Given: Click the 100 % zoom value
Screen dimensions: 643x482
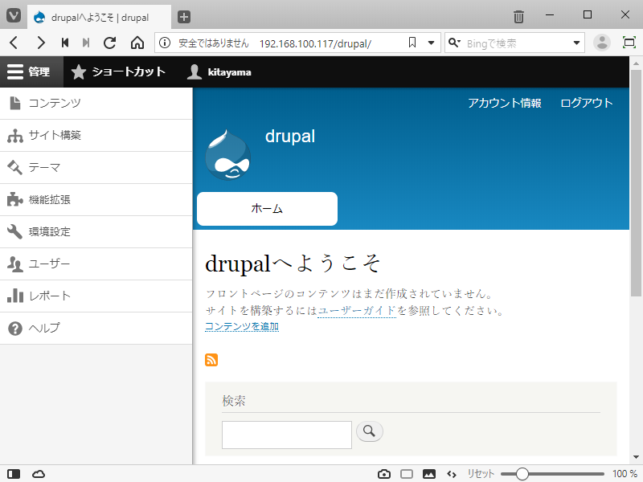Looking at the screenshot, I should point(625,474).
